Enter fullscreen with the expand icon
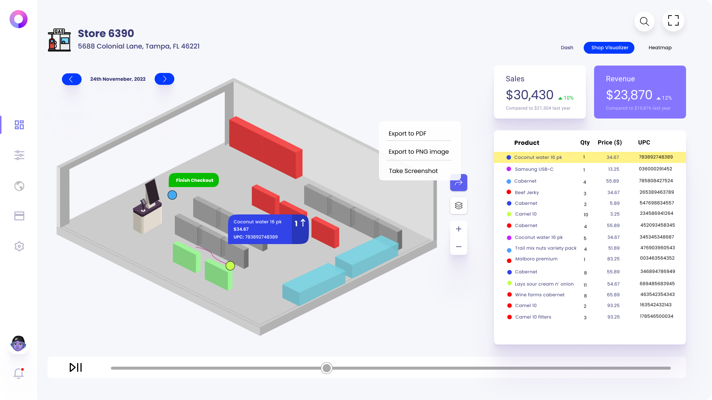 click(673, 20)
